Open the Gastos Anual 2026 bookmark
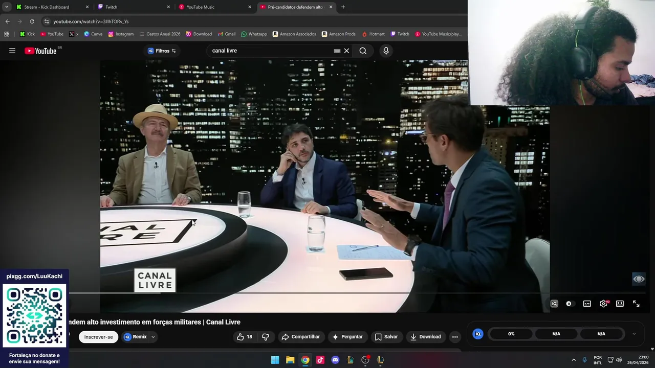Viewport: 655px width, 368px height. (160, 34)
